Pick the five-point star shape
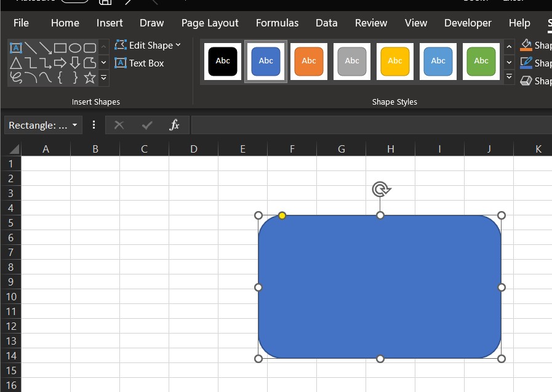The height and width of the screenshot is (392, 552). coord(90,78)
